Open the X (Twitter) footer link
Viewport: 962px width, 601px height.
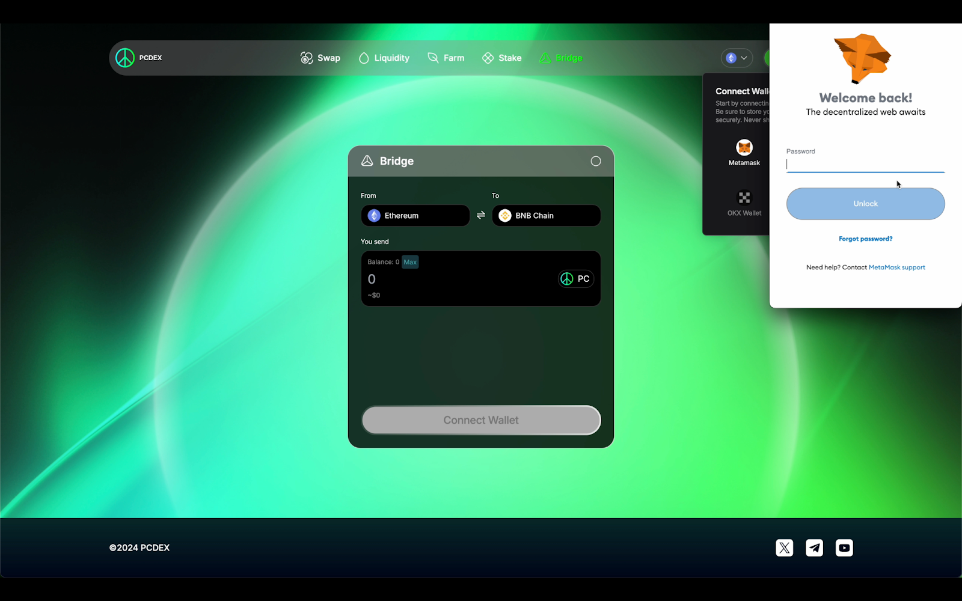(785, 548)
